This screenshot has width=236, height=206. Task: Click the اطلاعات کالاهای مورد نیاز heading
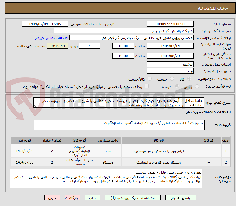coord(208,112)
